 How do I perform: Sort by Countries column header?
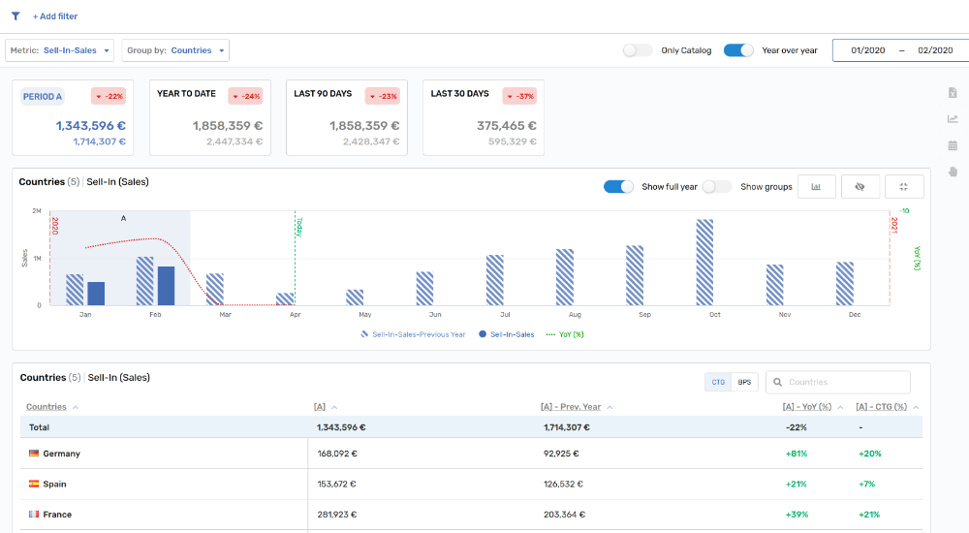coord(47,407)
